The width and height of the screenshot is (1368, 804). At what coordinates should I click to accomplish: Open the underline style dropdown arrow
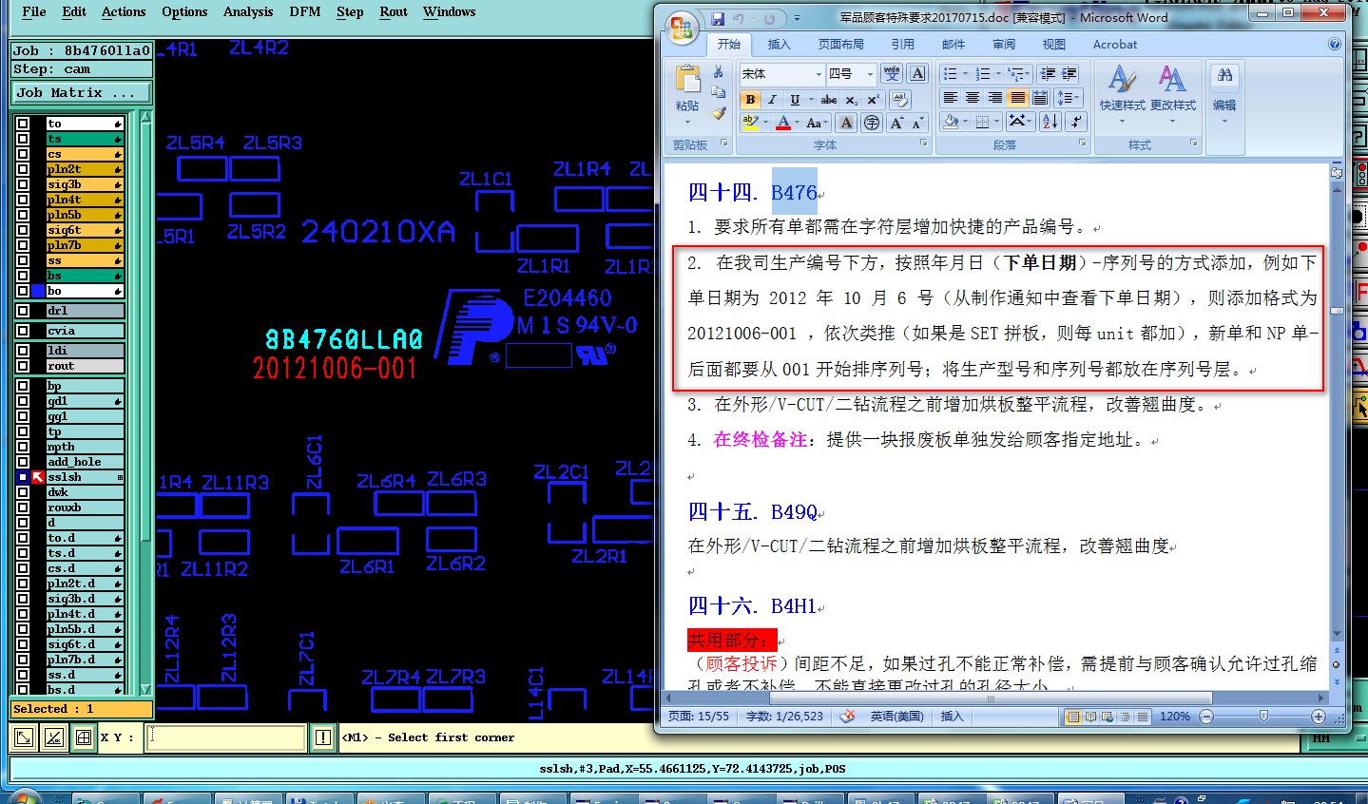[811, 99]
